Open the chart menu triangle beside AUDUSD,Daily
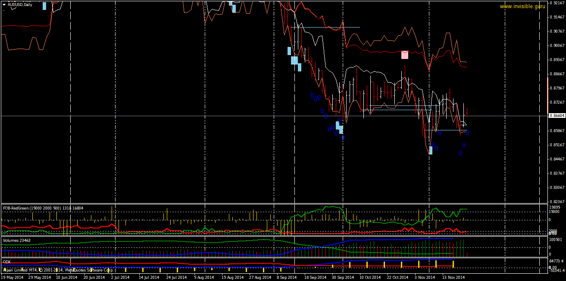Image resolution: width=566 pixels, height=281 pixels. pos(4,4)
